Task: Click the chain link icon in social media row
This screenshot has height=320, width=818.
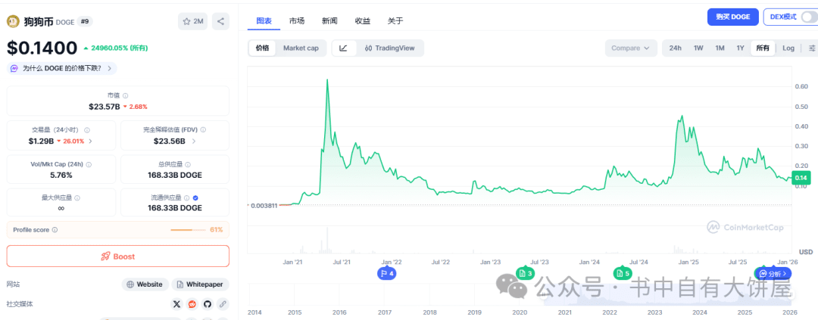Action: tap(223, 304)
